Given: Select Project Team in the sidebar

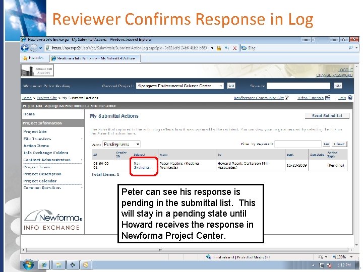Looking at the screenshot, I should pos(36,167).
